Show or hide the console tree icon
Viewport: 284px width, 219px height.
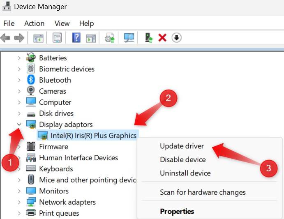(38, 38)
